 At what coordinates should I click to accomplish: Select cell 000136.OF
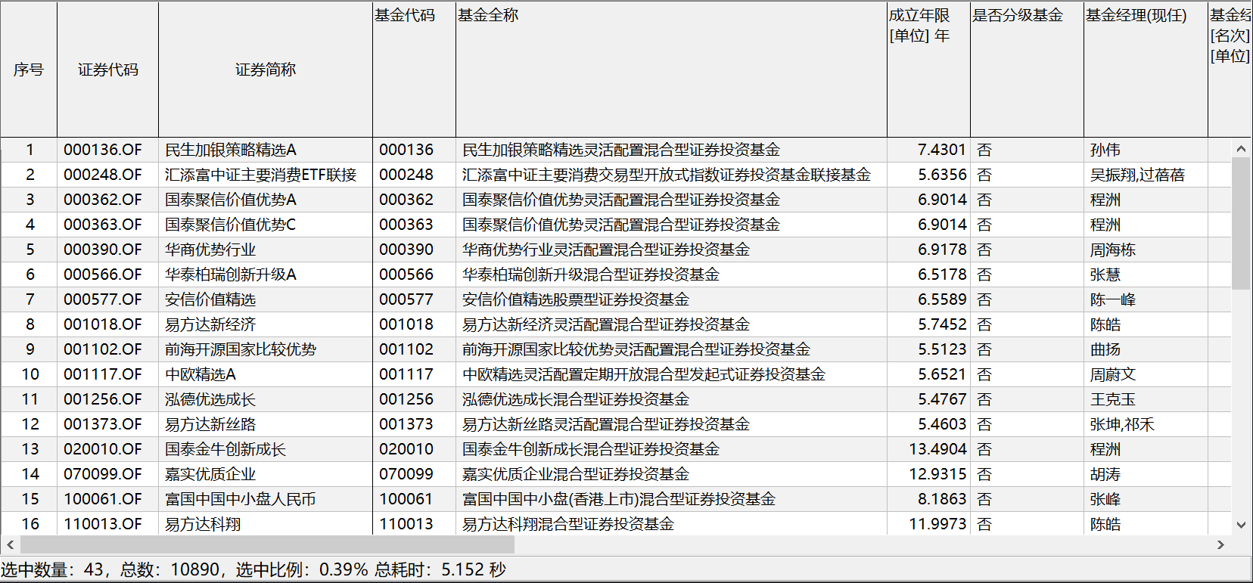click(x=108, y=150)
